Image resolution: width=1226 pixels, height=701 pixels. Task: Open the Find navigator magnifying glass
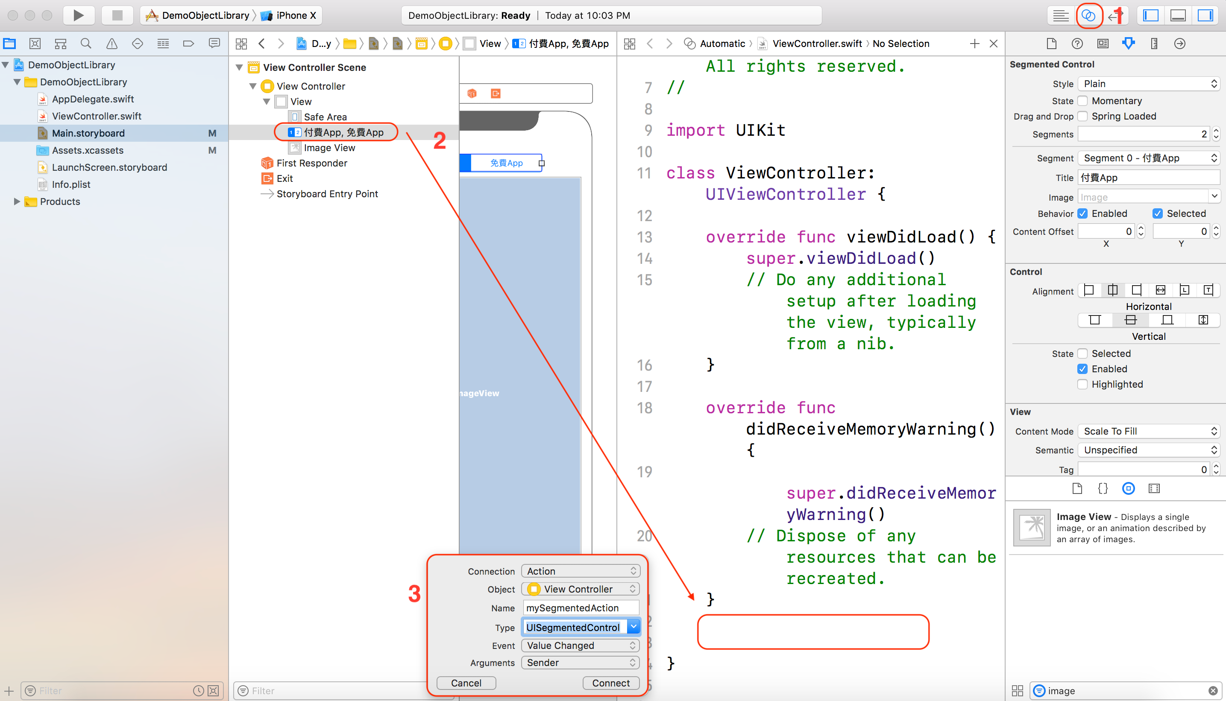(86, 43)
